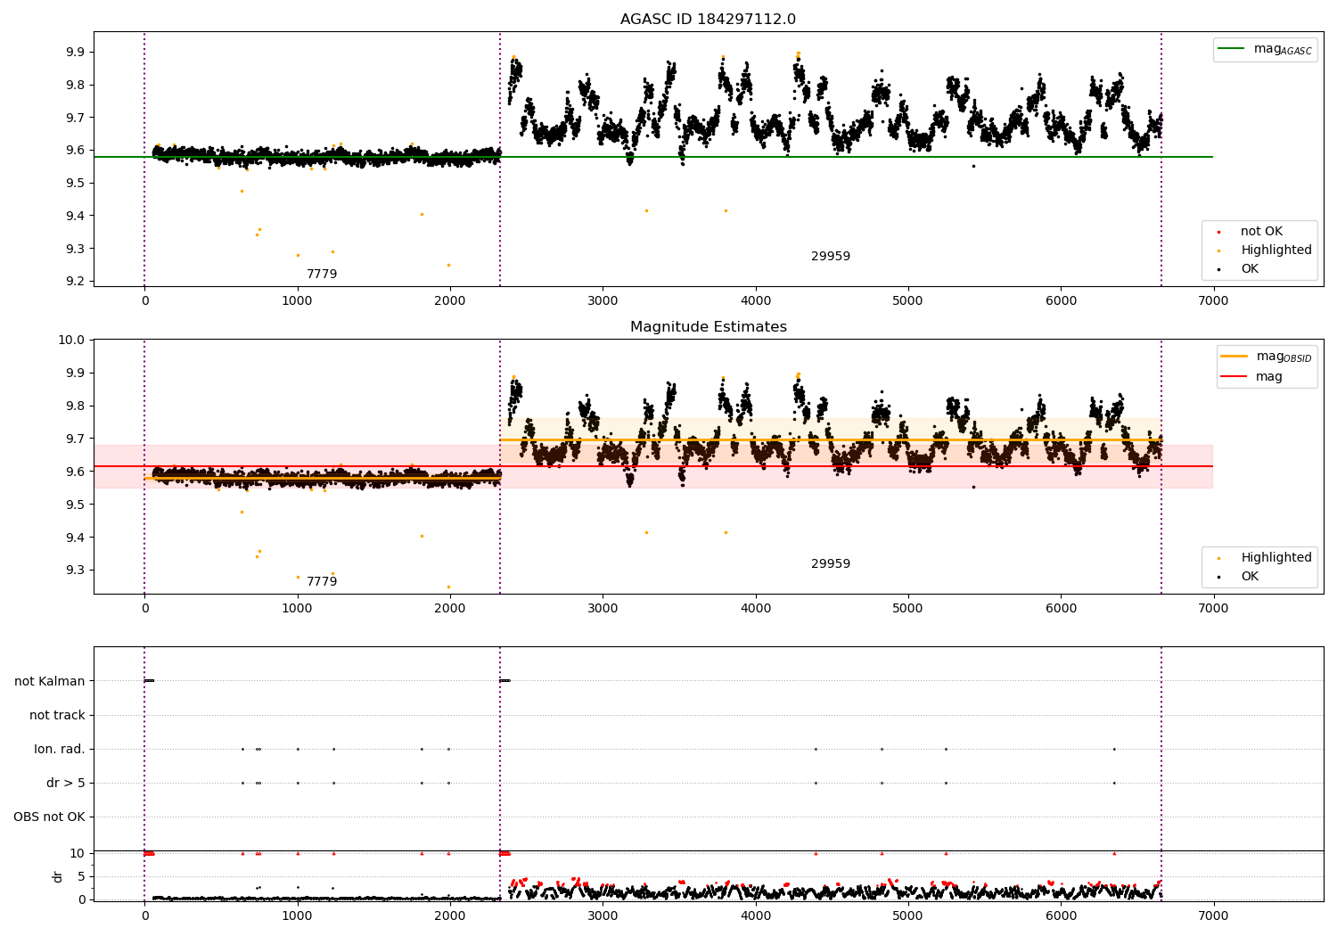Click the '1000' x-tick under Magnitude Estimates plot
The width and height of the screenshot is (1337, 936).
(x=298, y=608)
